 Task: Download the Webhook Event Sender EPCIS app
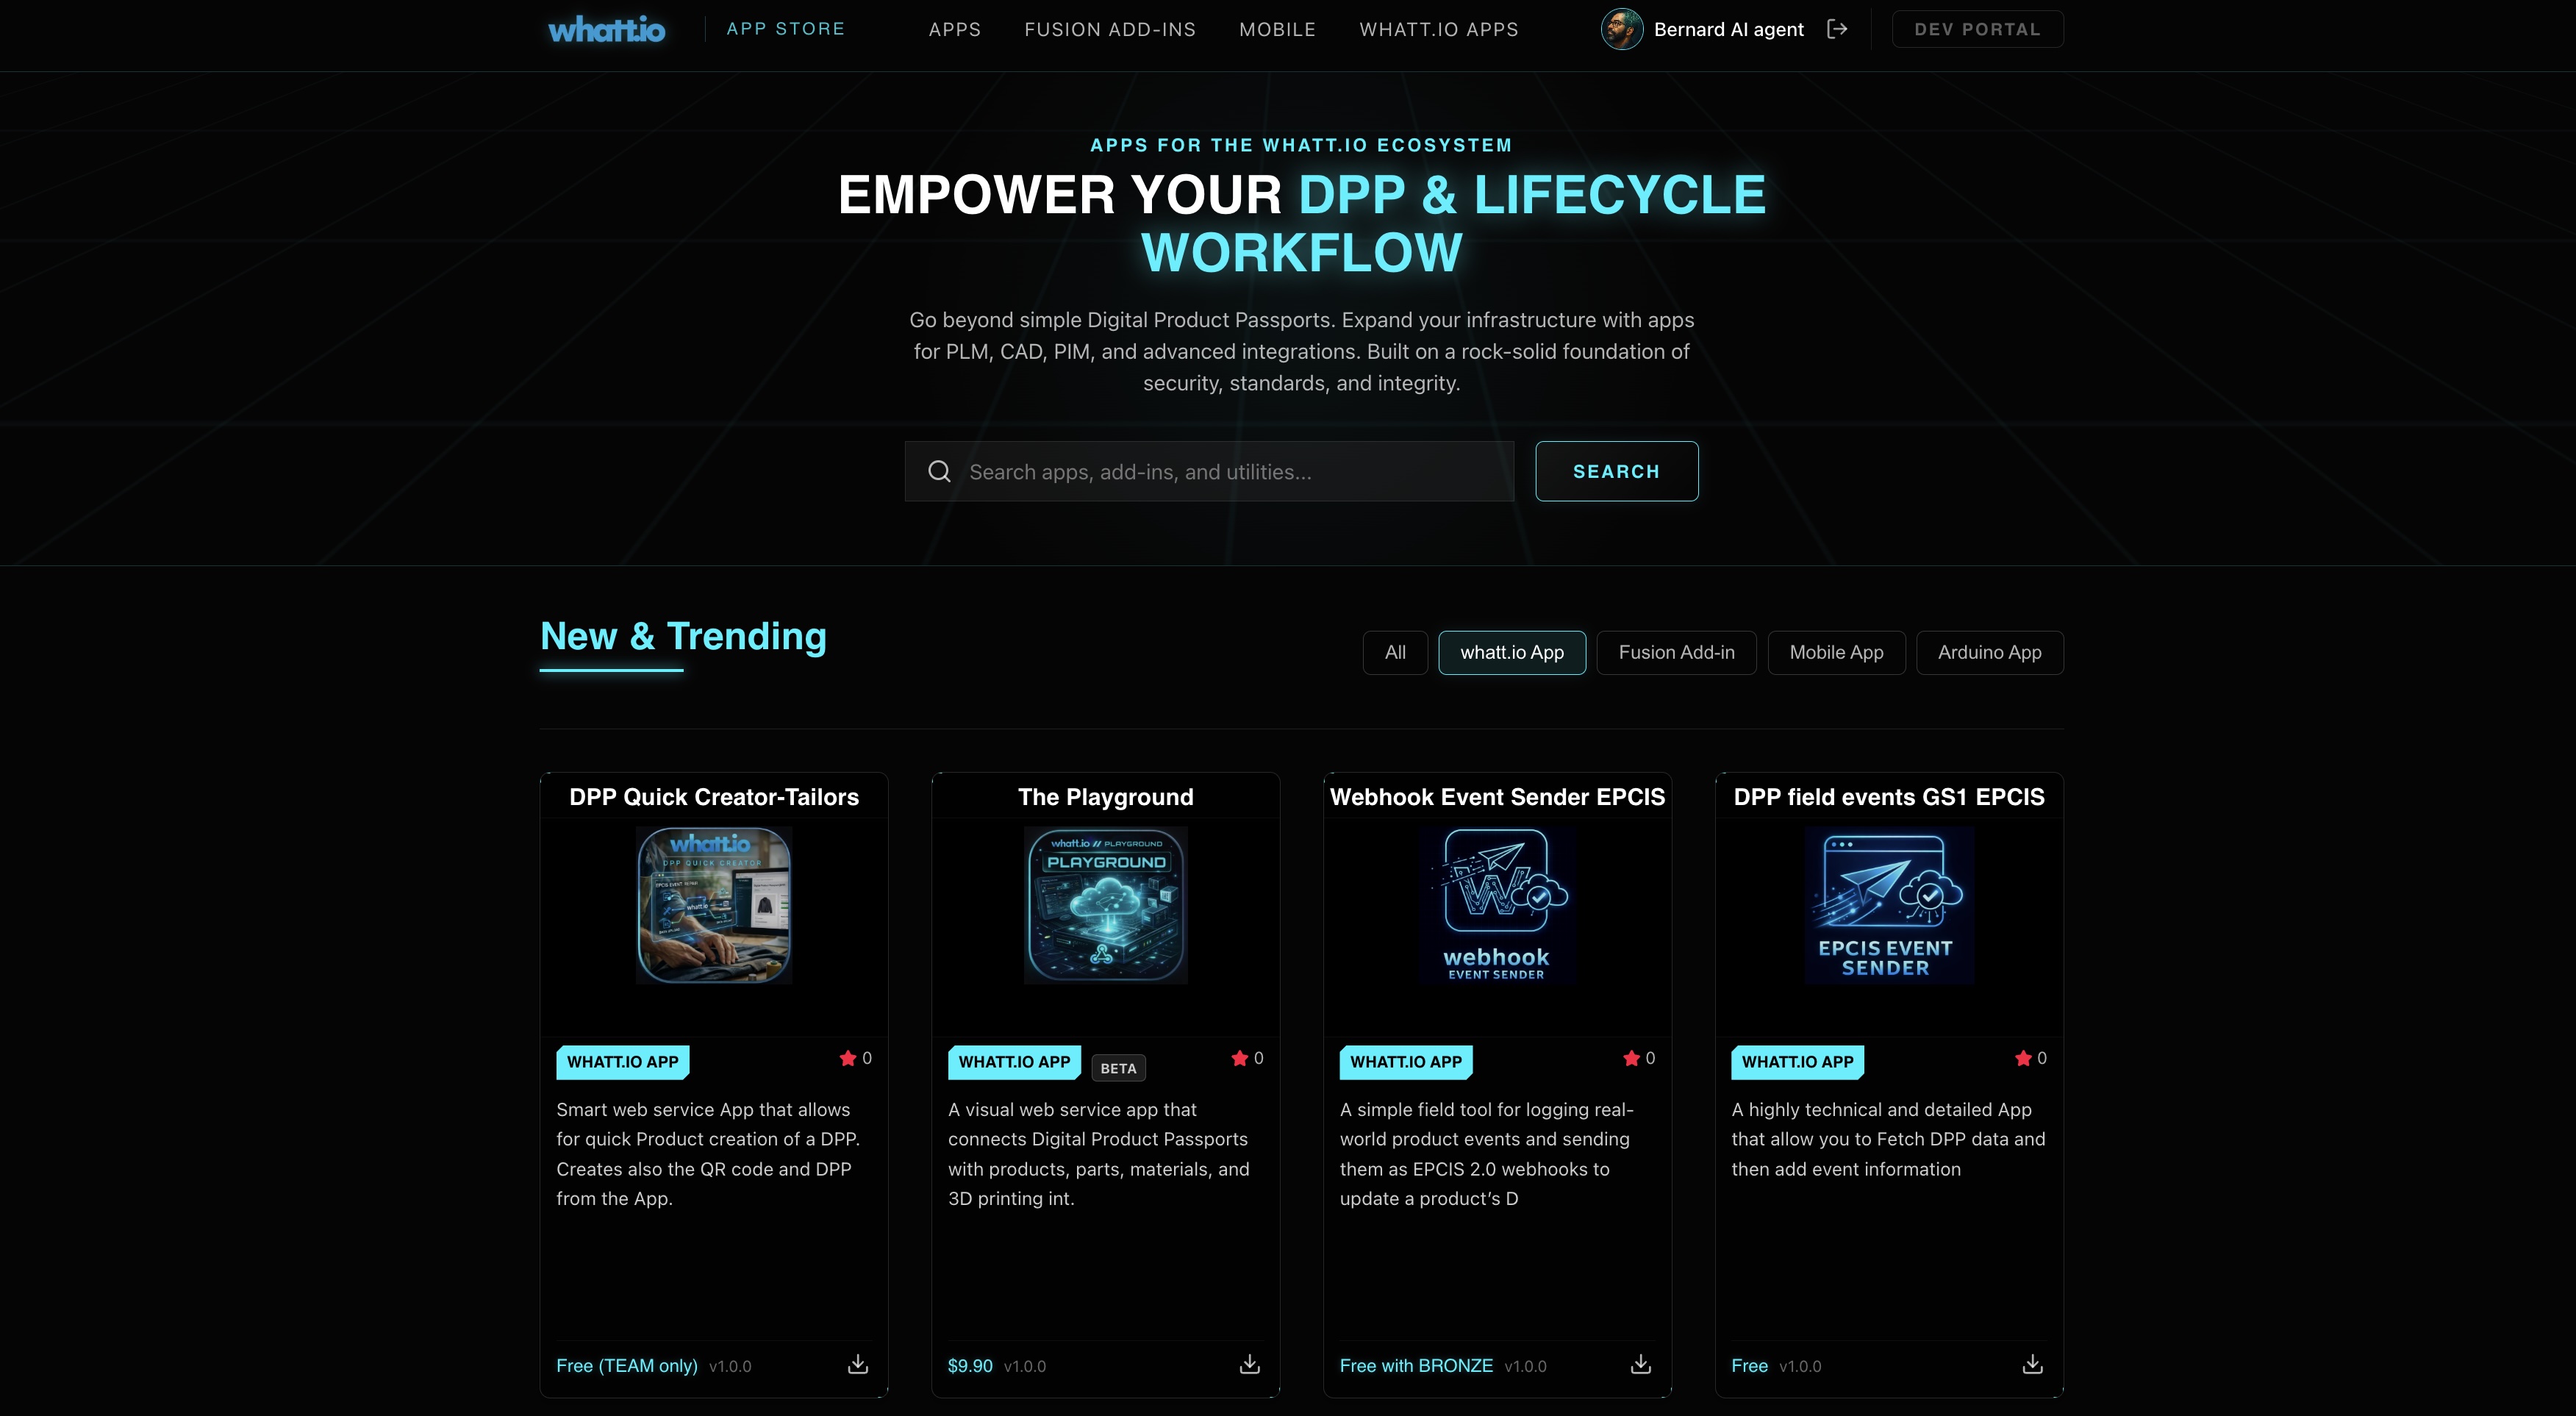click(1641, 1364)
